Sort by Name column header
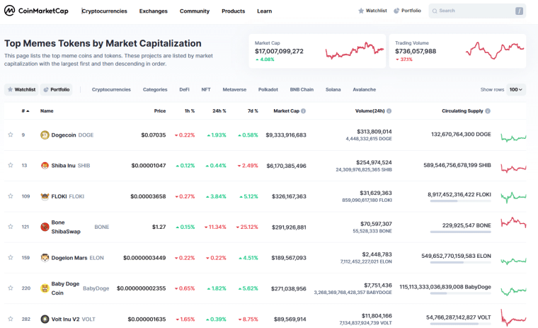This screenshot has width=538, height=328. click(47, 111)
